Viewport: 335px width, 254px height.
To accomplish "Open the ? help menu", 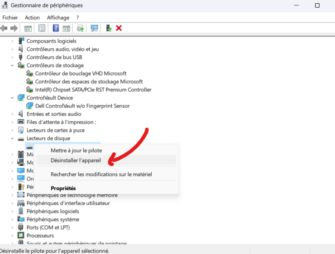I will pyautogui.click(x=77, y=18).
